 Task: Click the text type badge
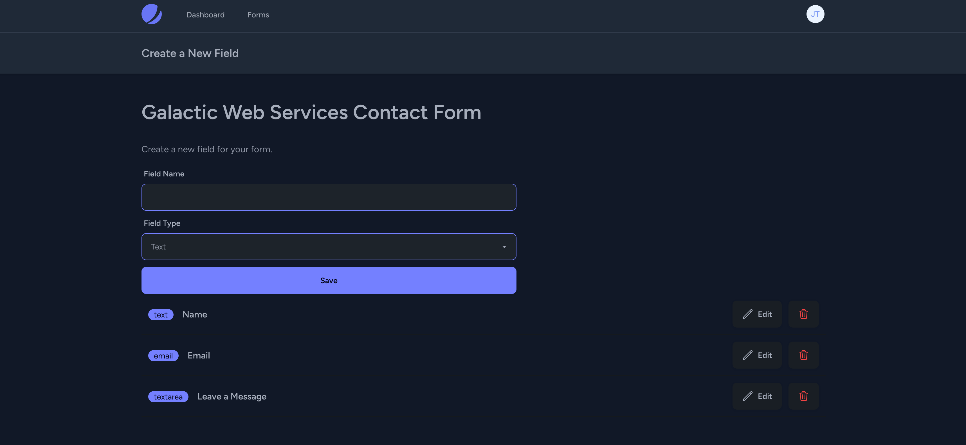161,315
